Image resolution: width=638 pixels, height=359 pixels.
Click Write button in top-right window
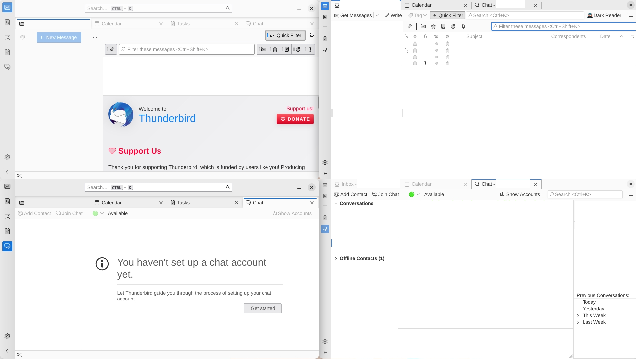click(x=393, y=15)
